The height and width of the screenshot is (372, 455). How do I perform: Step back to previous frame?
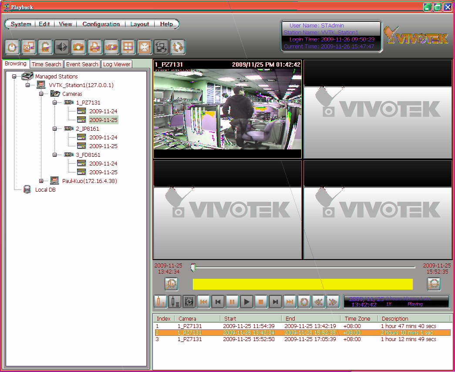(218, 302)
